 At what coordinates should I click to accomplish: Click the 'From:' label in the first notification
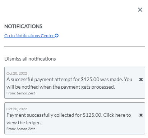tap(11, 93)
